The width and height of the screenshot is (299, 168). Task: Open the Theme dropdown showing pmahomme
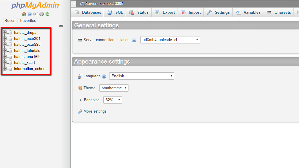(114, 88)
